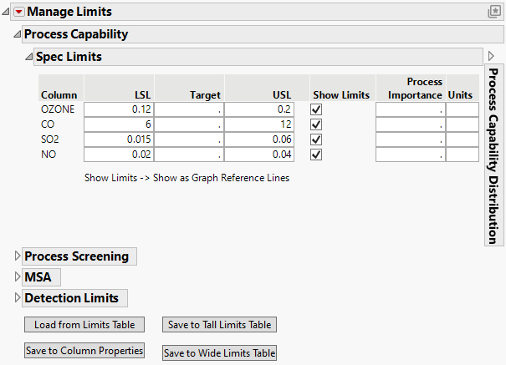The image size is (506, 365).
Task: Open the Manage Limits red triangle menu
Action: pos(19,12)
